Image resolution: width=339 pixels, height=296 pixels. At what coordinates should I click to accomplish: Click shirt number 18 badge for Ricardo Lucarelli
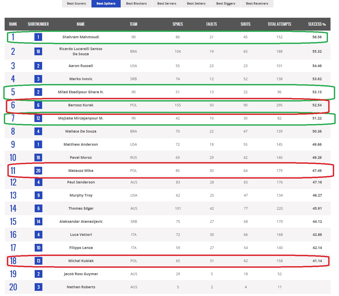click(38, 51)
